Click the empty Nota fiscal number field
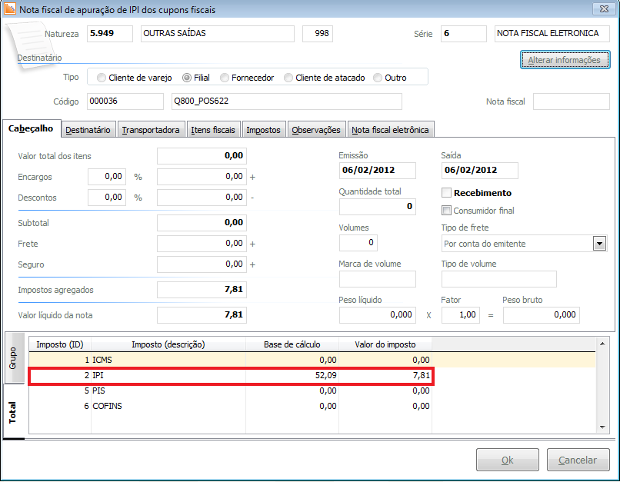The height and width of the screenshot is (482, 620). click(x=572, y=101)
